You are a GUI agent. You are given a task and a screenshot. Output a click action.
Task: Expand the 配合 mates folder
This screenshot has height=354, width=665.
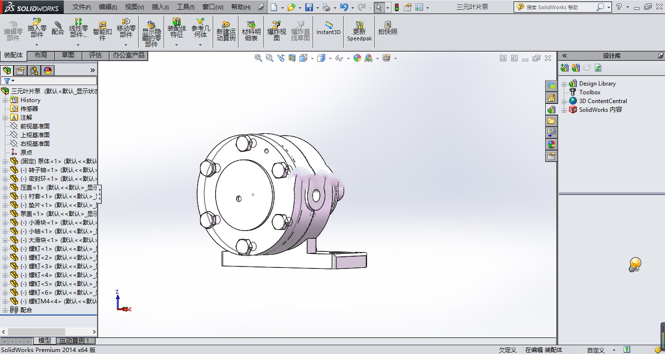(x=5, y=310)
